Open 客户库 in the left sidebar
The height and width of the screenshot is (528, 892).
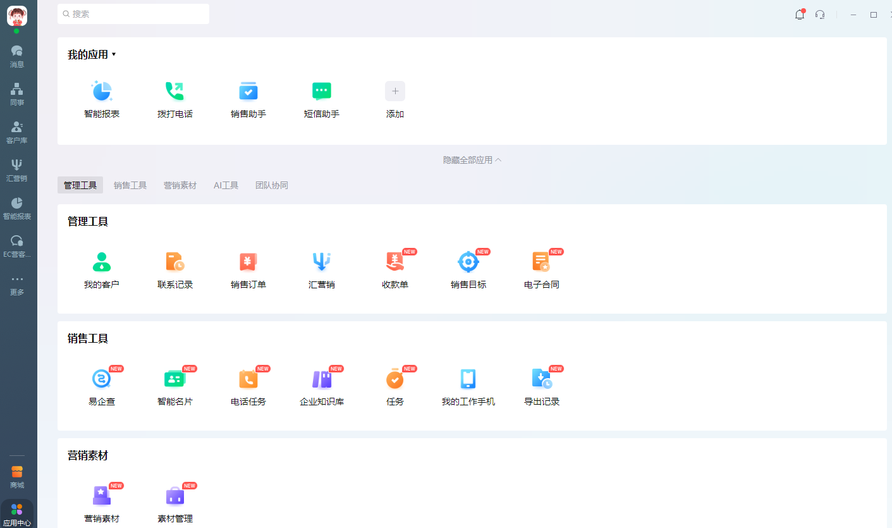coord(17,131)
